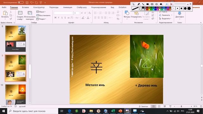Click Создать слайд button
The image size is (203, 114).
(x=20, y=15)
